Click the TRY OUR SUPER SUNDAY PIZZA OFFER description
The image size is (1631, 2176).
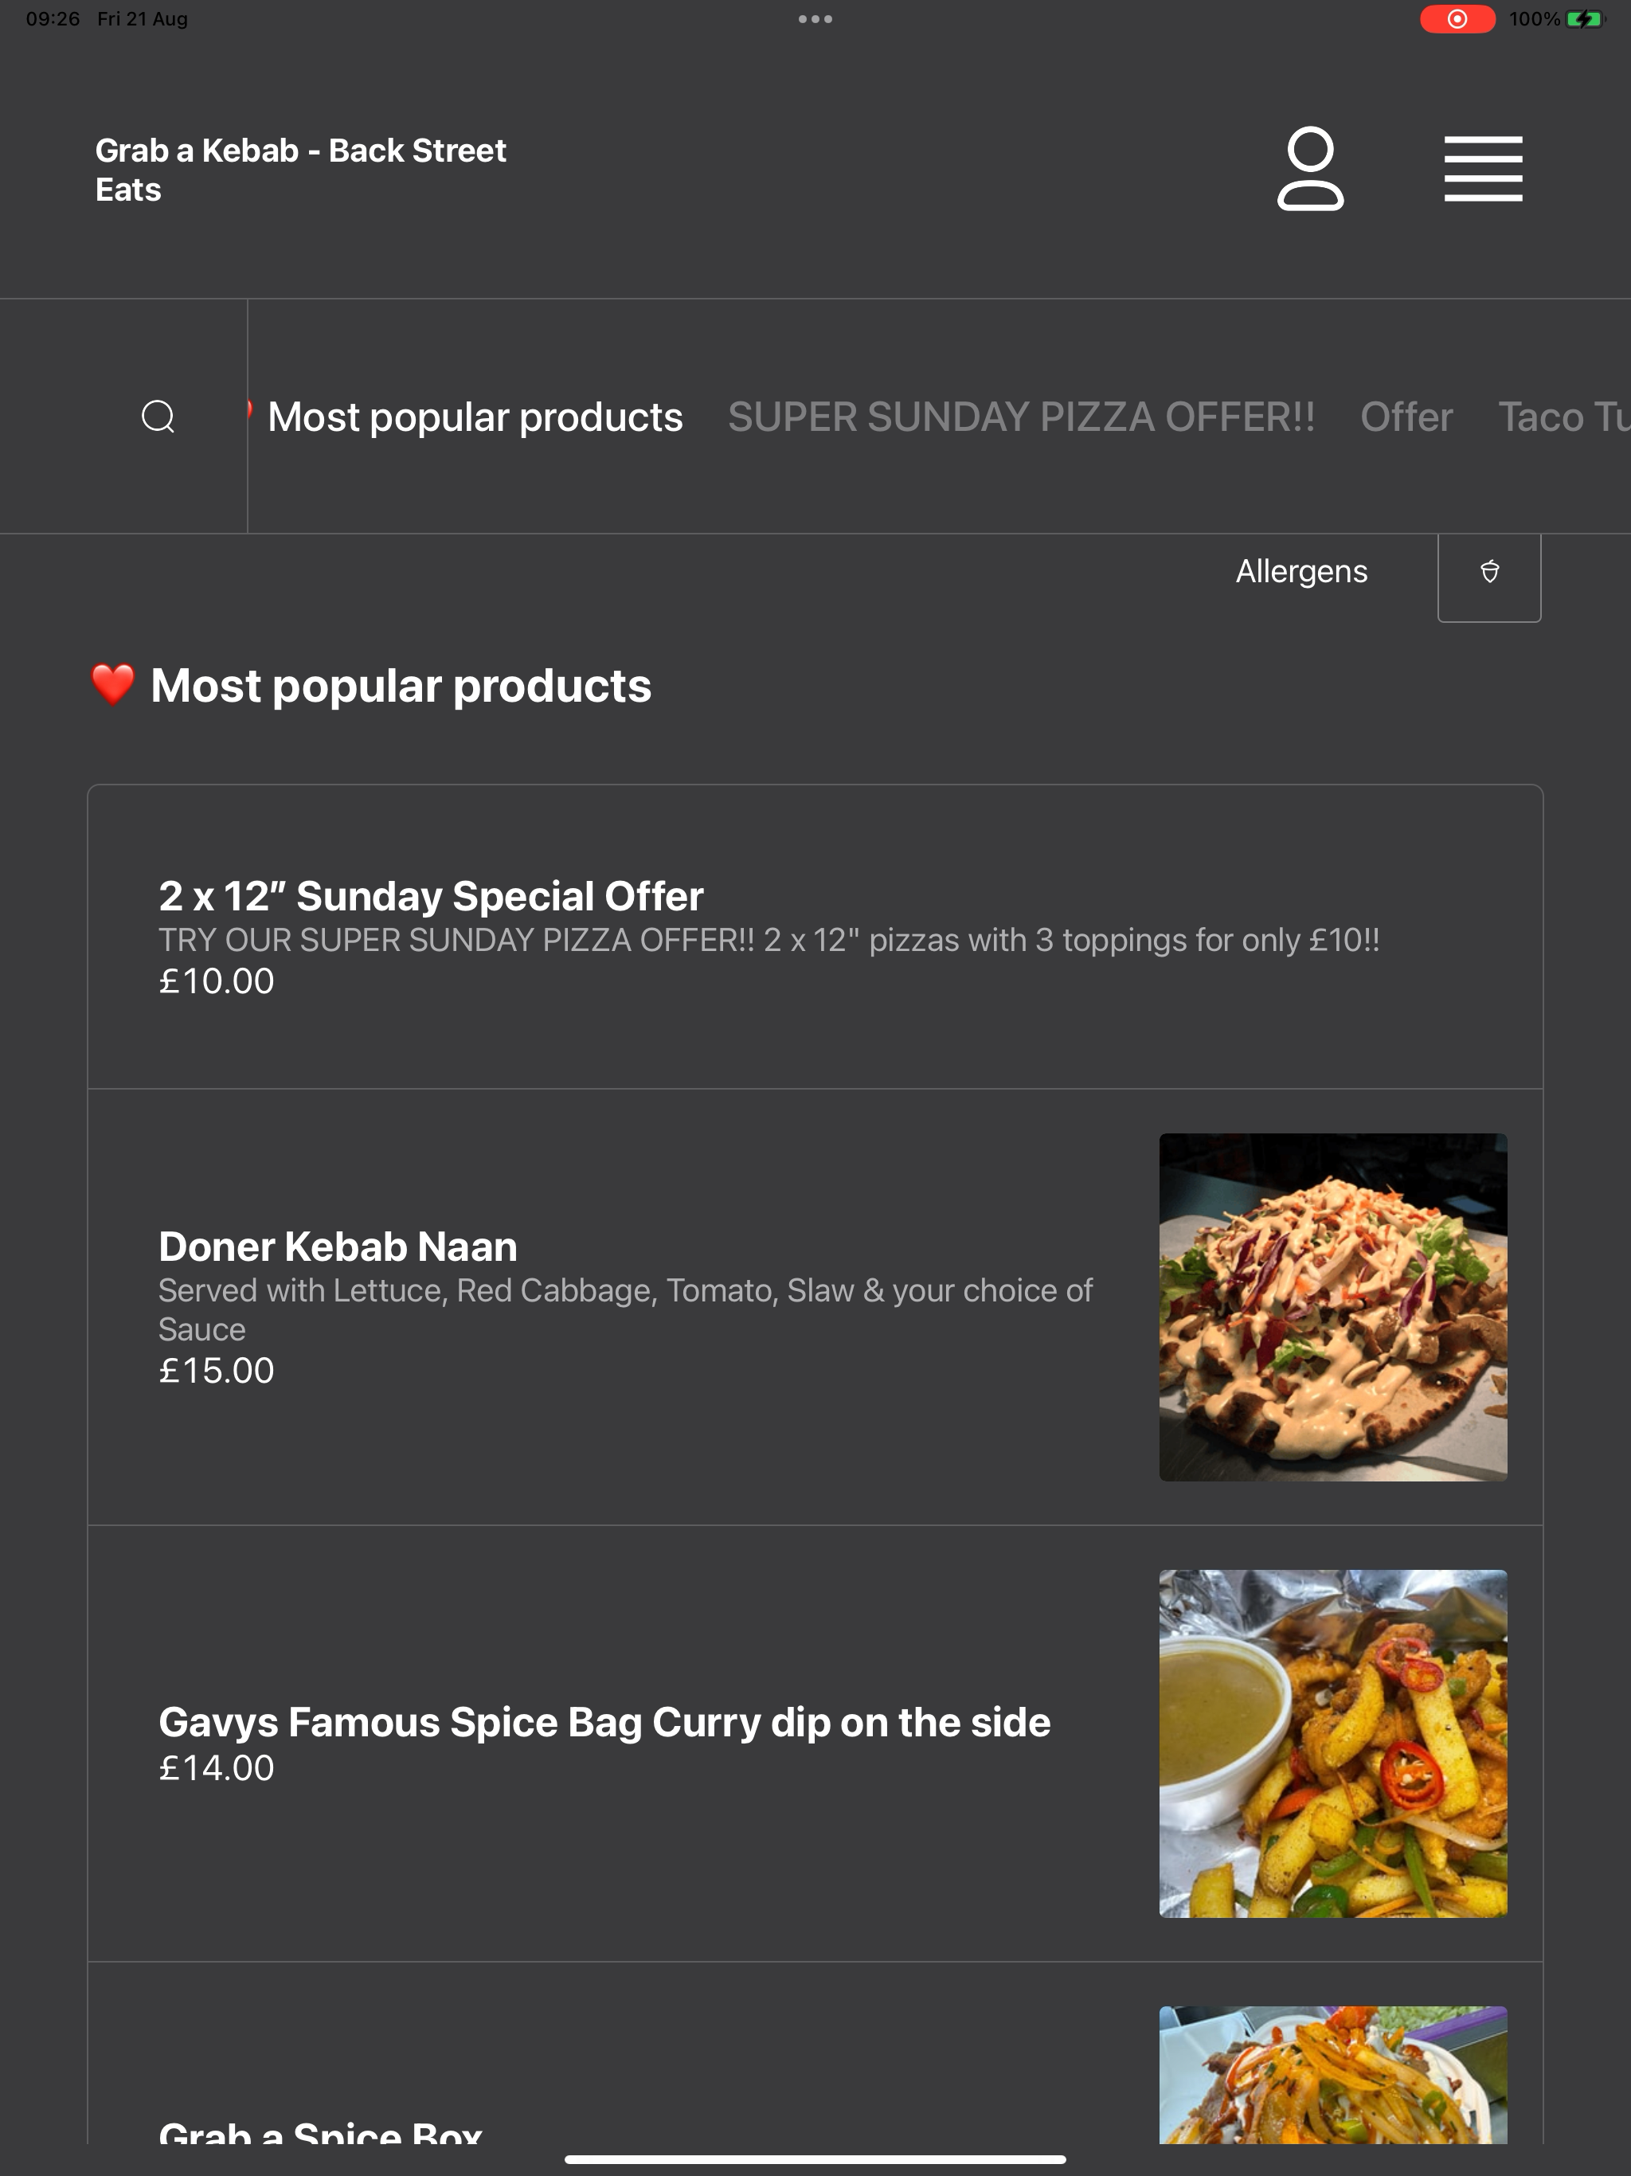coord(769,940)
